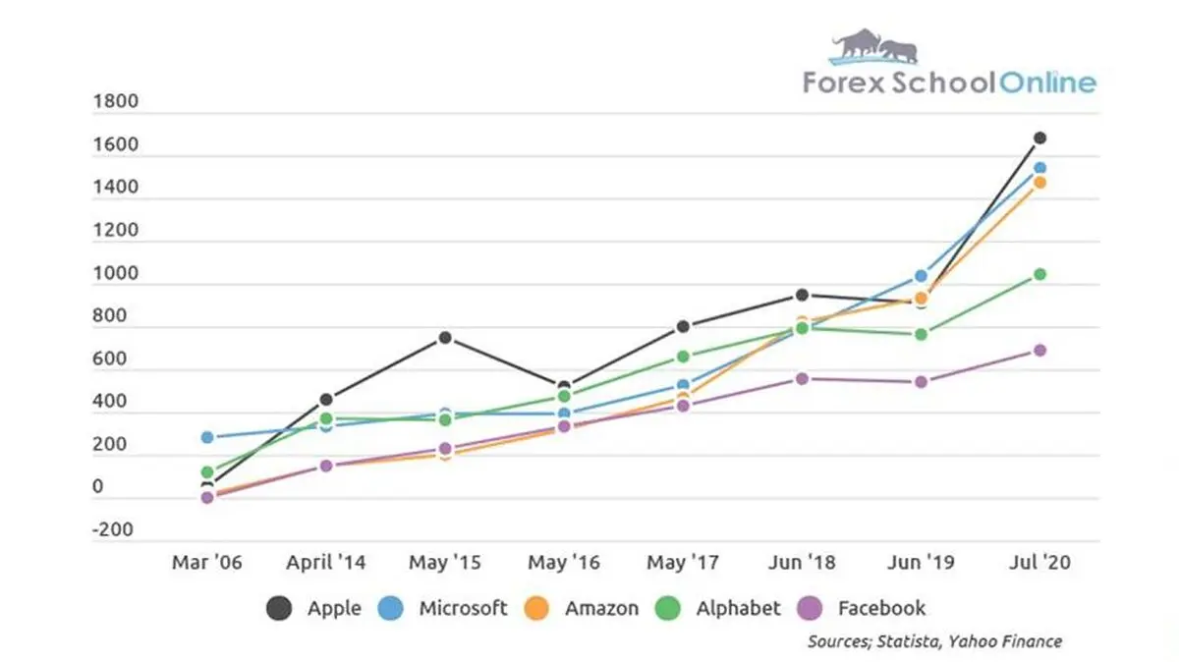Image resolution: width=1179 pixels, height=662 pixels.
Task: Click Apple's Jun '18 data point
Action: (x=802, y=295)
